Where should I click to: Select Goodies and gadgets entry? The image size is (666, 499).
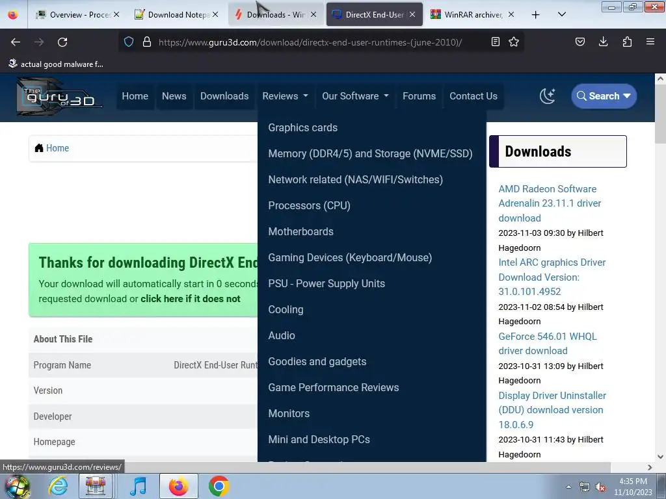click(317, 361)
